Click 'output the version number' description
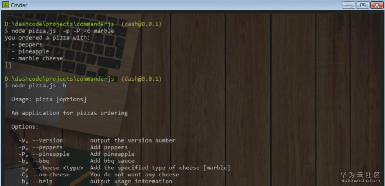 (133, 140)
